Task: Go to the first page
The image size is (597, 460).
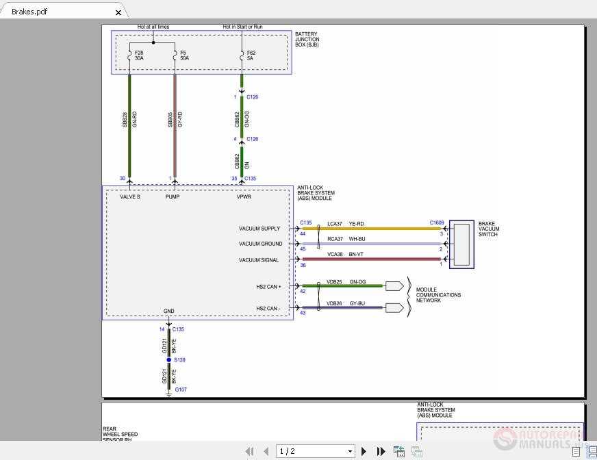Action: (250, 452)
